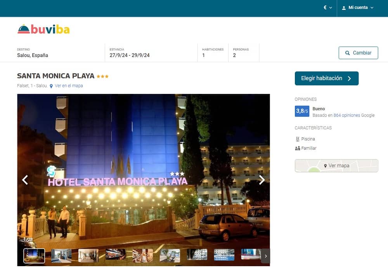
Task: Click the Bueno rating label
Action: (319, 109)
